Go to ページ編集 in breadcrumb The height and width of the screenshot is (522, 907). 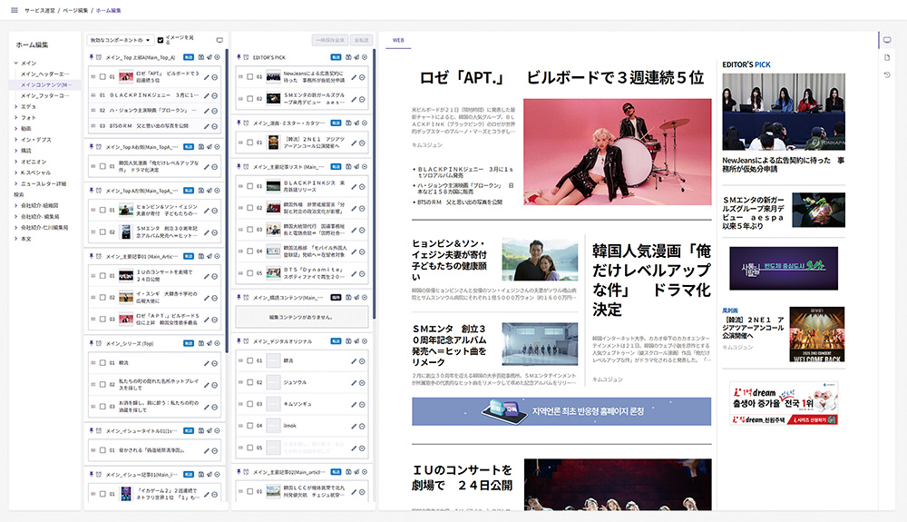75,10
